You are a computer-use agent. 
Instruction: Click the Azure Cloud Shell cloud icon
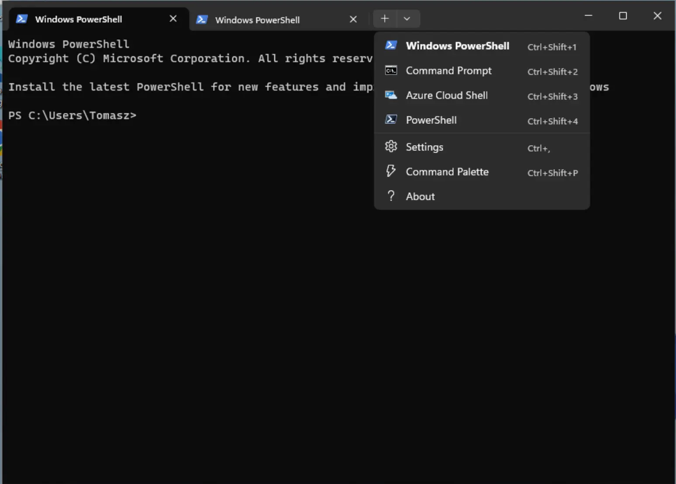point(391,95)
